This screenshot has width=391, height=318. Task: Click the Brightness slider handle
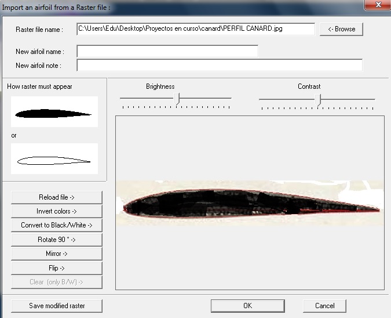(x=178, y=99)
